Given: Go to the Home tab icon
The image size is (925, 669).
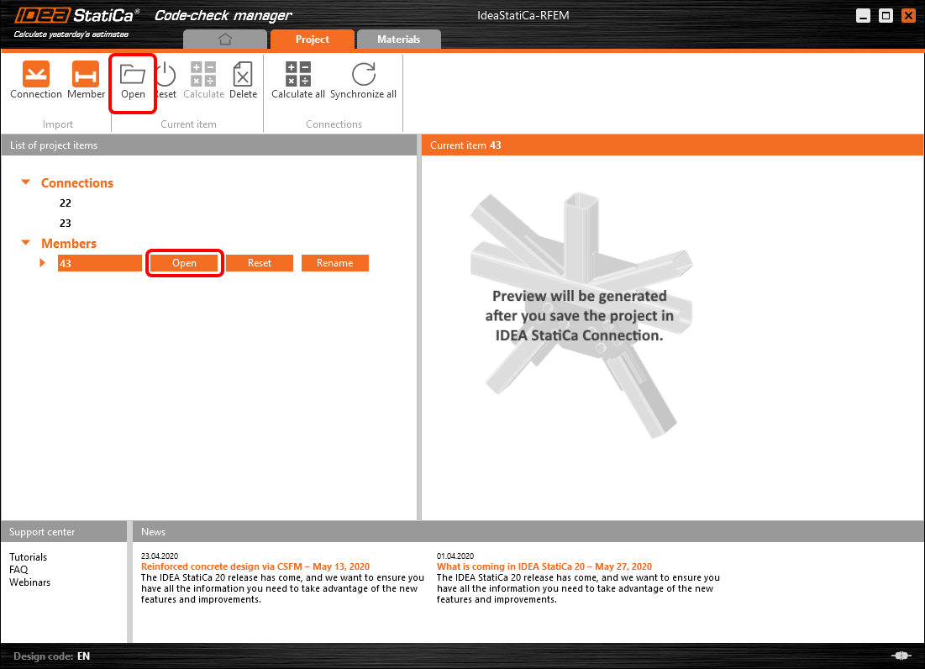Looking at the screenshot, I should click(x=225, y=40).
